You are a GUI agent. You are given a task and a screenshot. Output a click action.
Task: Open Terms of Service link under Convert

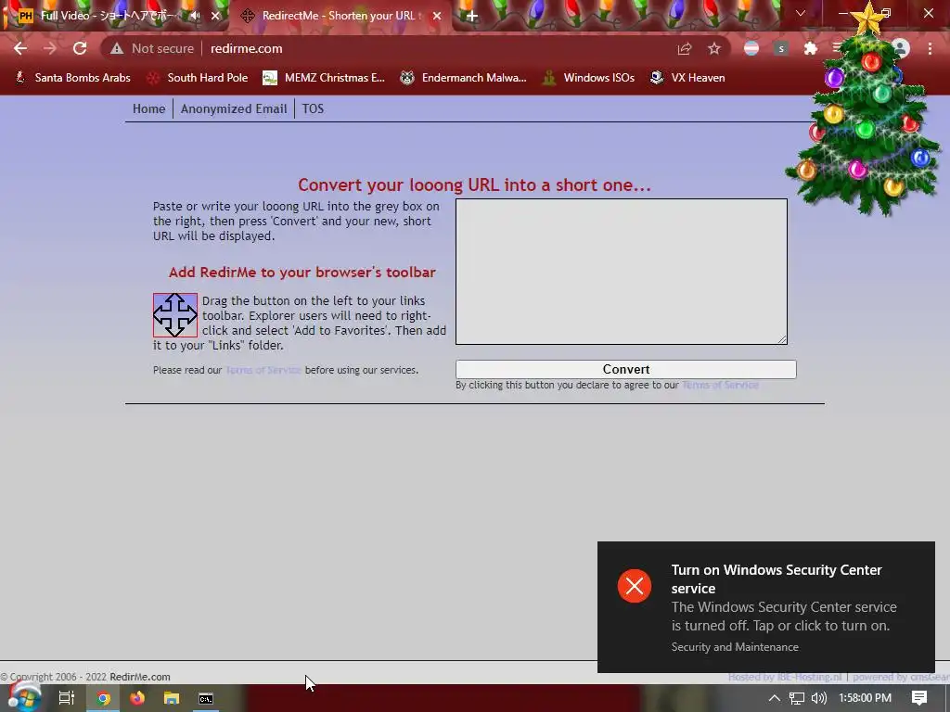click(720, 385)
